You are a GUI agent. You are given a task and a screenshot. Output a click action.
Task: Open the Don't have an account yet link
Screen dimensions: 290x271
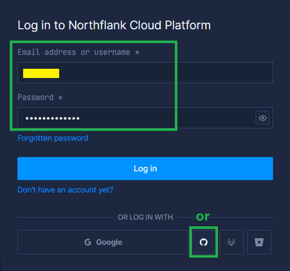tap(65, 190)
